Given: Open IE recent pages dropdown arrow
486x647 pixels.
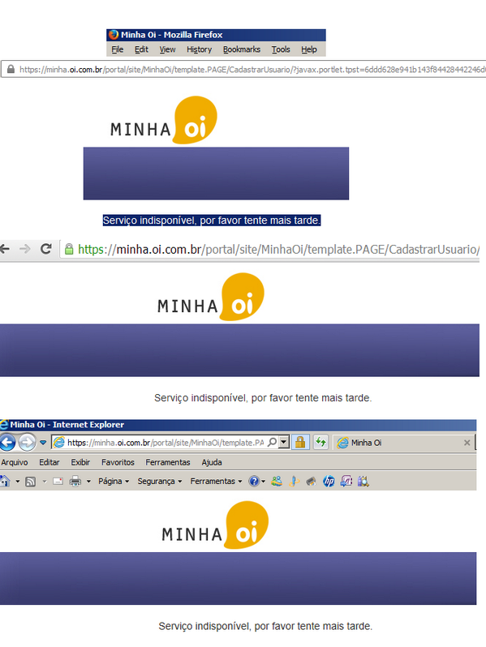Looking at the screenshot, I should pos(43,443).
